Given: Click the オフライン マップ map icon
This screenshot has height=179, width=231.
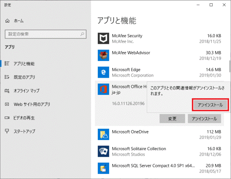Looking at the screenshot, I should coord(7,91).
